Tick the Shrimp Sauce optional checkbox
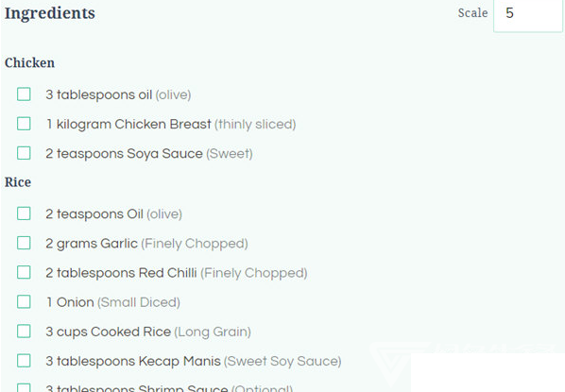This screenshot has width=565, height=392. click(24, 387)
